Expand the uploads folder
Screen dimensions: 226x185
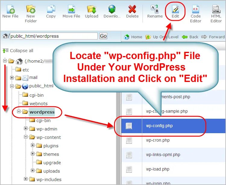(x=33, y=171)
